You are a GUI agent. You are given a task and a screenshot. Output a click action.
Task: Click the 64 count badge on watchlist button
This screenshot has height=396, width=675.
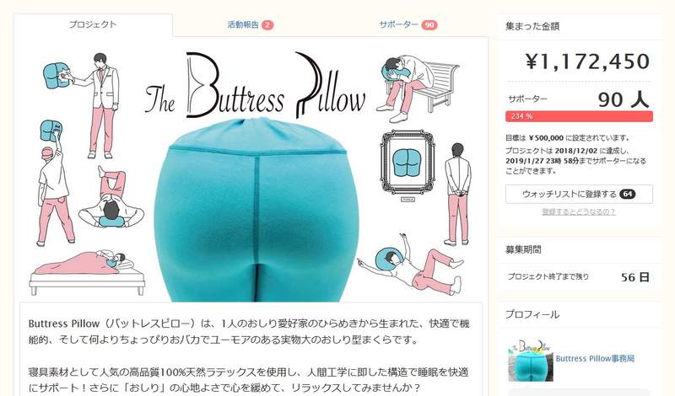(x=628, y=194)
